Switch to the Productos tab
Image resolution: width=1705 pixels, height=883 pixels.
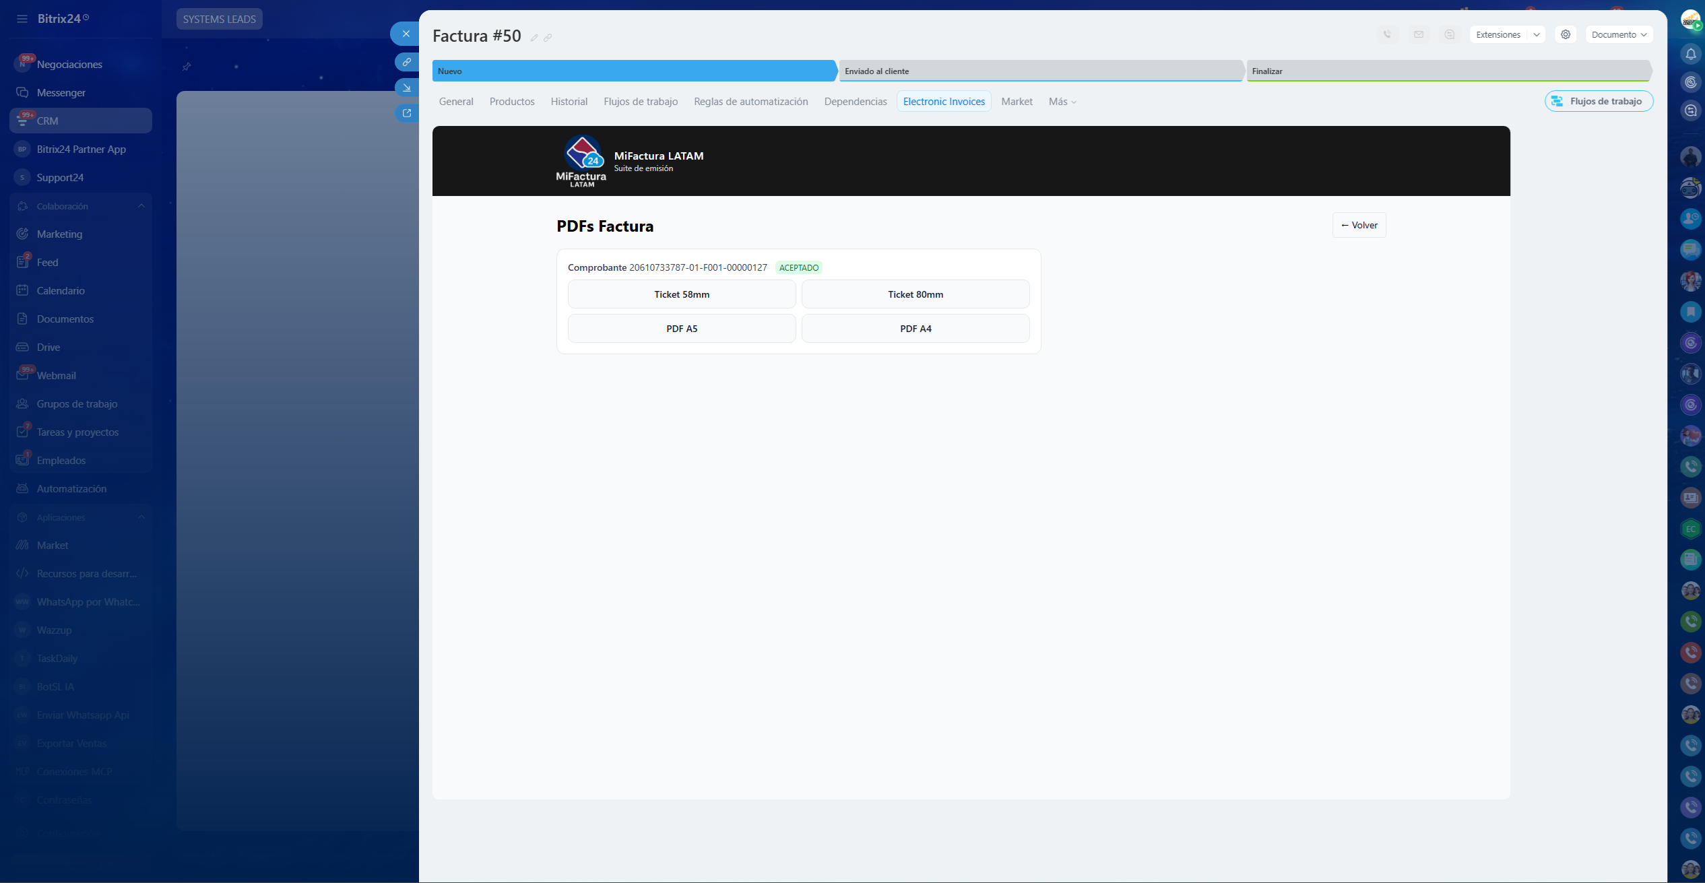pyautogui.click(x=512, y=102)
